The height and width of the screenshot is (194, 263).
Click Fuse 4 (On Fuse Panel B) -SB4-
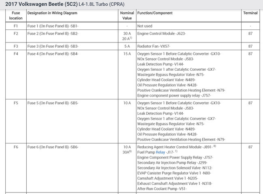pyautogui.click(x=53, y=54)
